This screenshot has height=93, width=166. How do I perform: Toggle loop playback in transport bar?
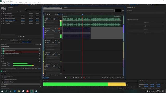(x=86, y=78)
